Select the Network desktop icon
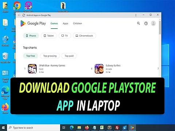 (x=5, y=41)
